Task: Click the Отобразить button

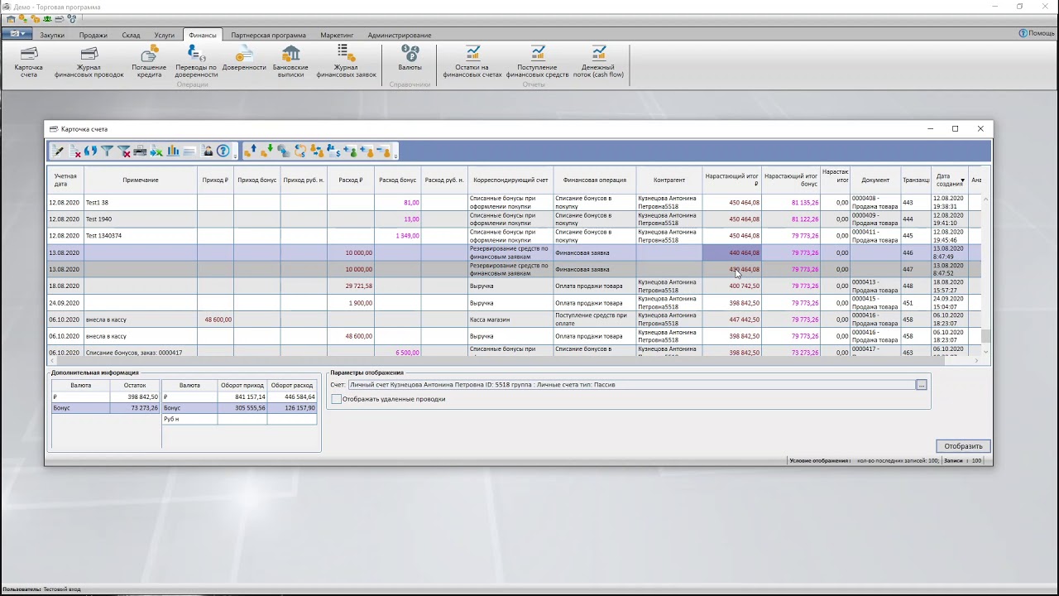Action: click(963, 446)
